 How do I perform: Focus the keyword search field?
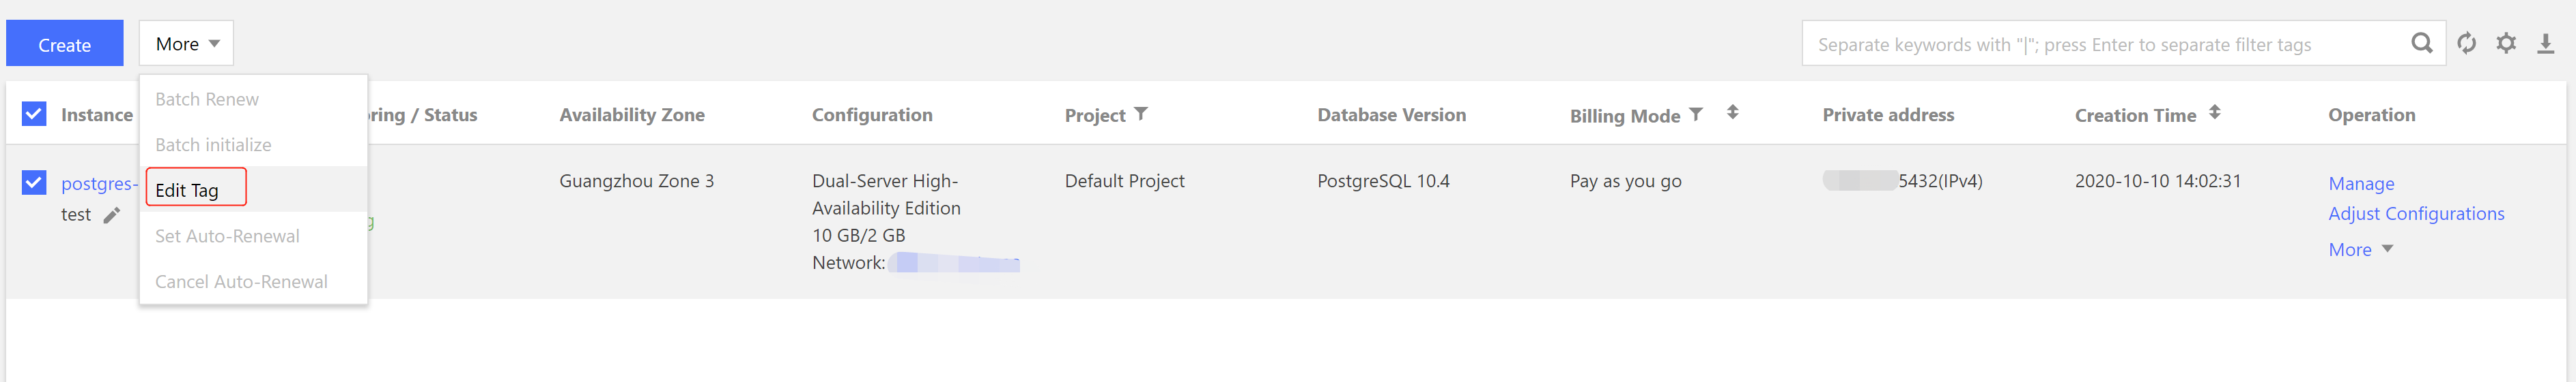point(2105,44)
